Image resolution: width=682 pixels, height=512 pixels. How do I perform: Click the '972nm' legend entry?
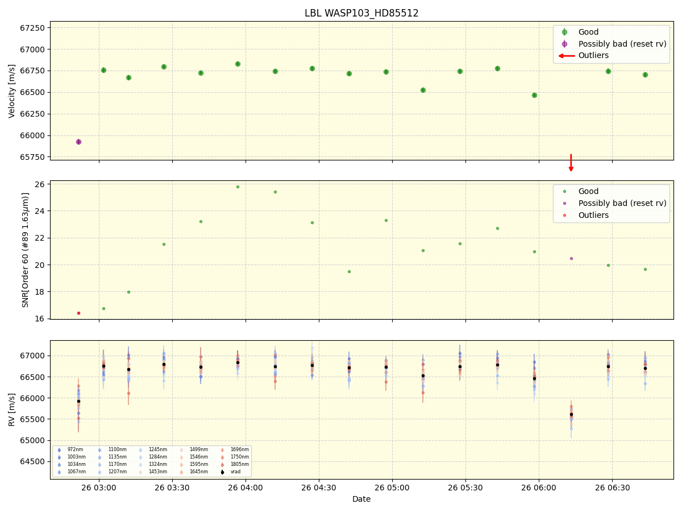(75, 449)
